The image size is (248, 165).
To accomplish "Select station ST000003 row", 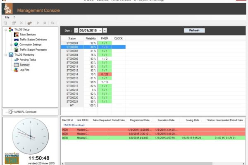I will 93,51.
